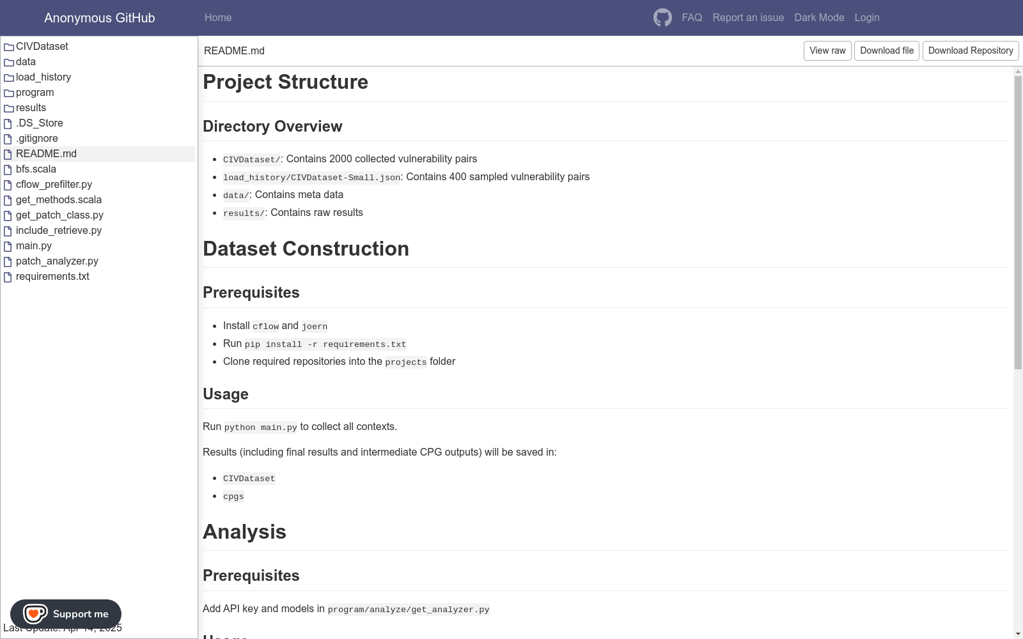Click the Project Structure heading

(285, 82)
